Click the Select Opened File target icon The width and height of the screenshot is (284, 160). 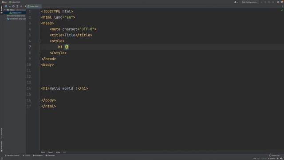(x=13, y=6)
